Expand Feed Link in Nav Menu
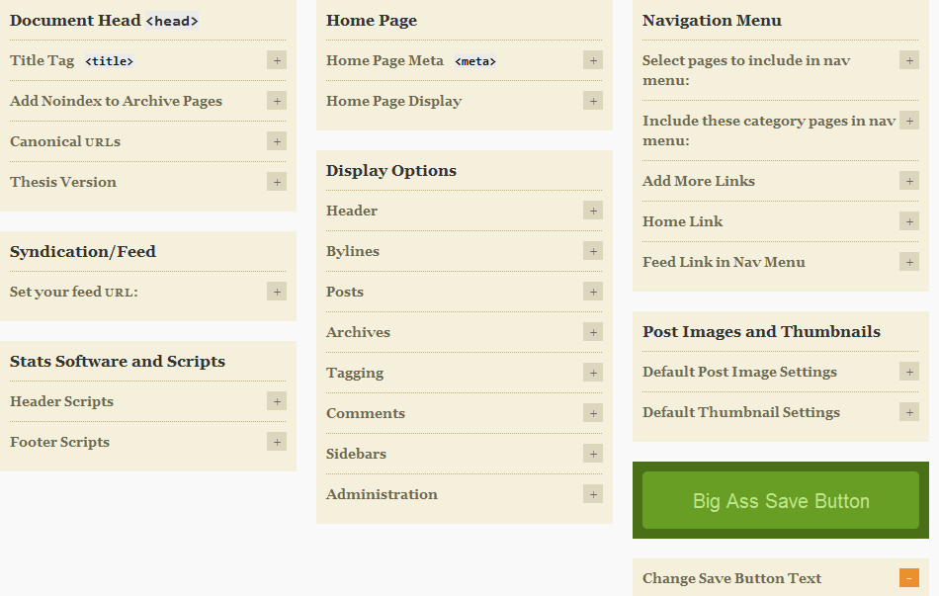 (909, 262)
